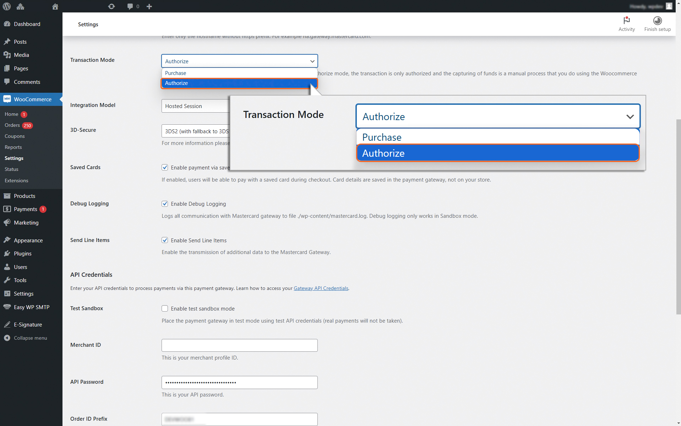Click the Users person icon
Image resolution: width=681 pixels, height=426 pixels.
click(7, 267)
